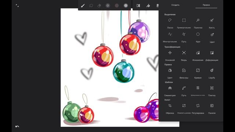The image size is (235, 132).
Task: Open the symmetry/guide tools toolbar icon
Action: (138, 6)
